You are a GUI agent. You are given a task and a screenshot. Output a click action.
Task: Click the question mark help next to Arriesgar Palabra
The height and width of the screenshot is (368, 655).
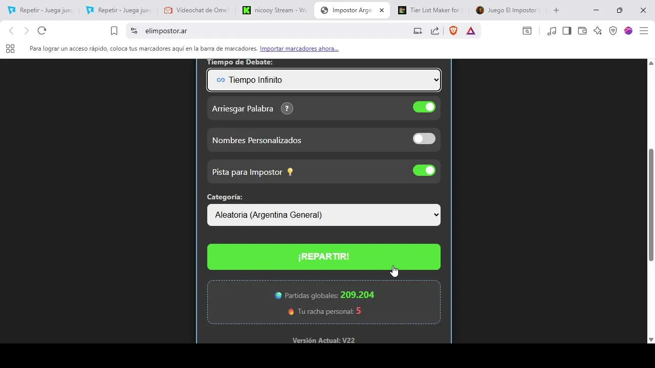point(287,108)
